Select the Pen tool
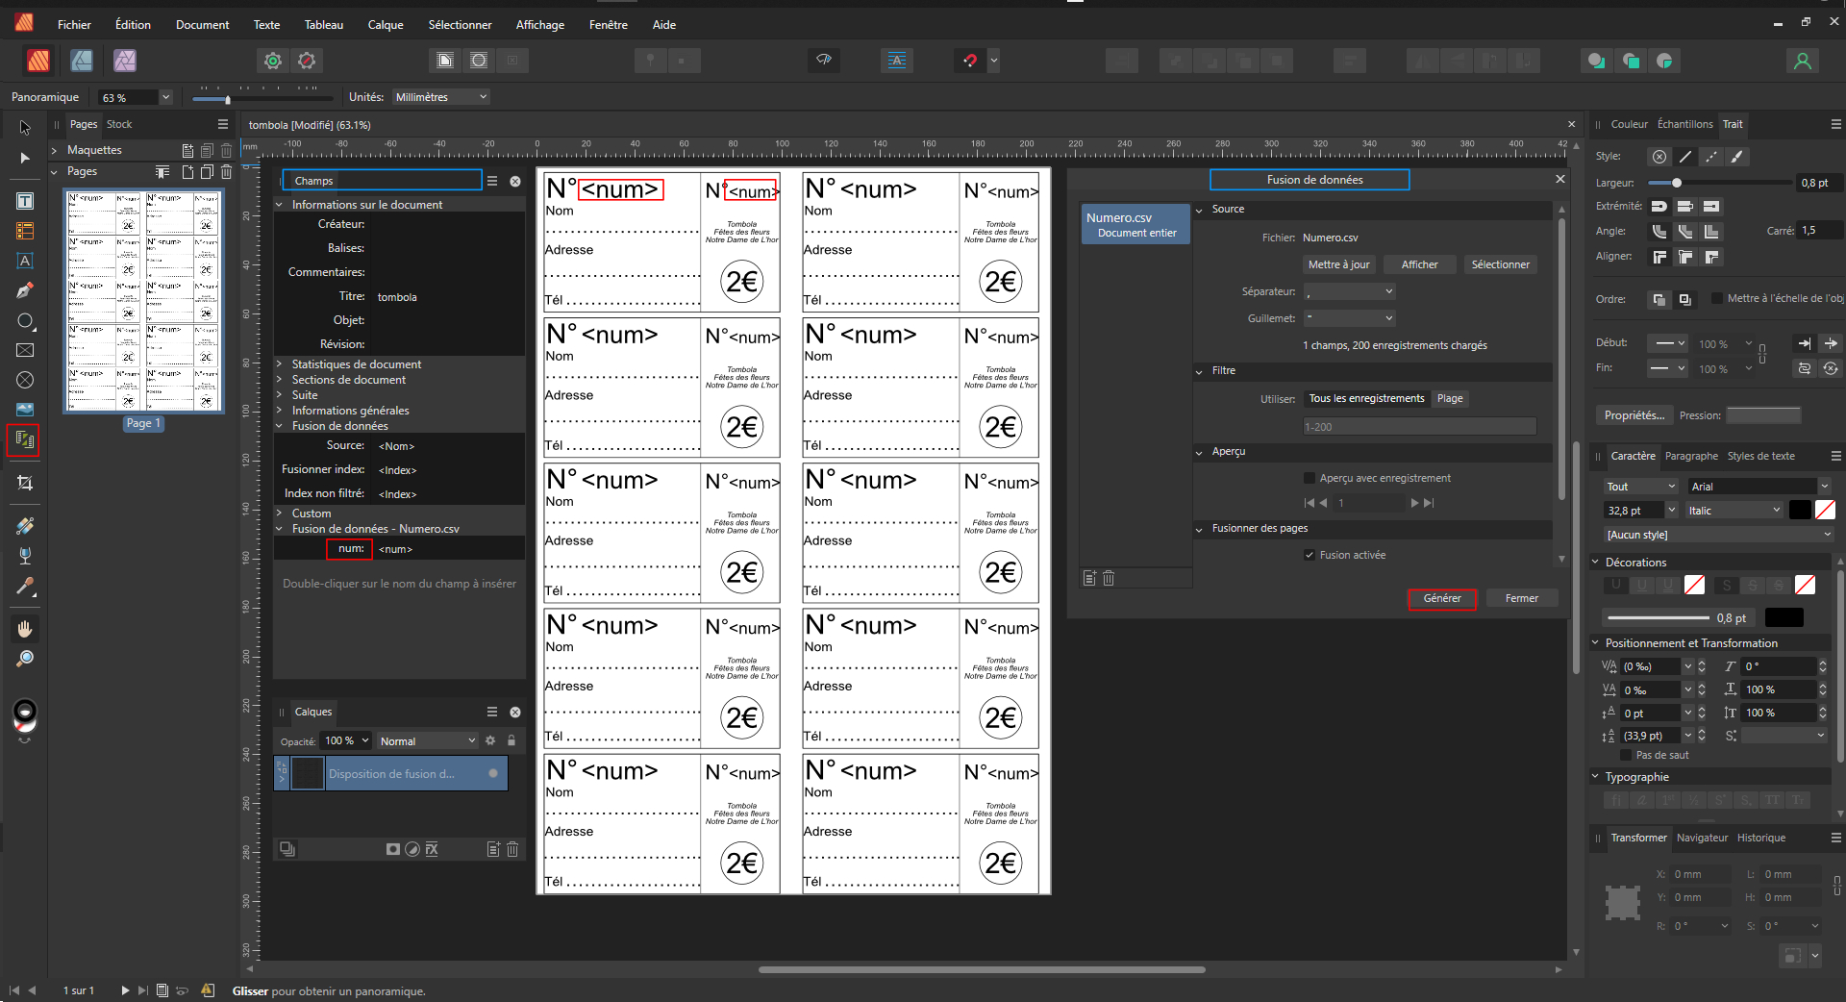 pos(25,290)
